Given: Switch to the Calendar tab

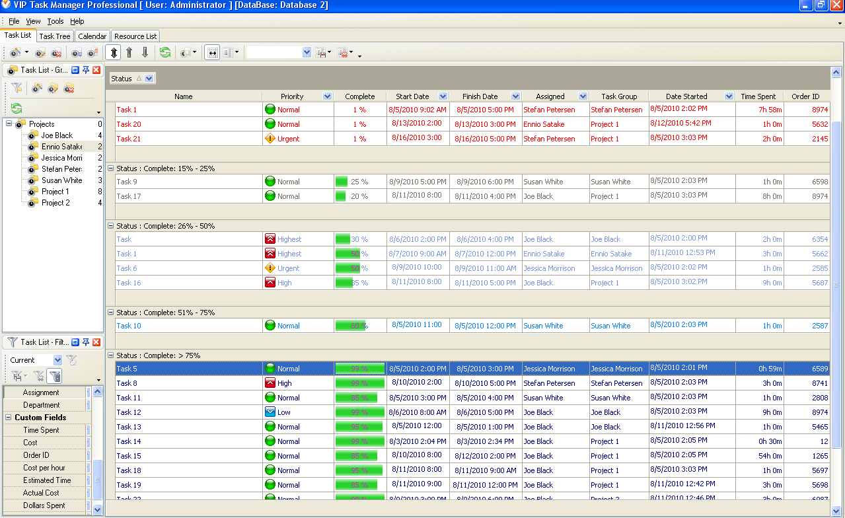Looking at the screenshot, I should [x=92, y=36].
